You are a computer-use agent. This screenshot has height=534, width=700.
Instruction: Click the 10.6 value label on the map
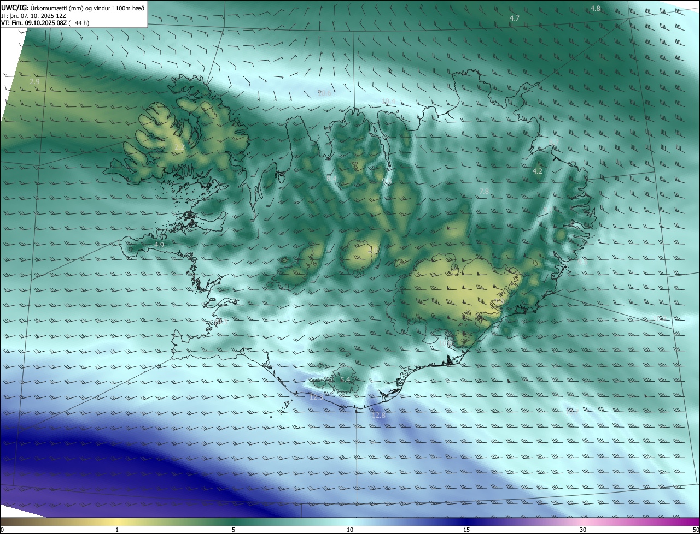[x=325, y=93]
